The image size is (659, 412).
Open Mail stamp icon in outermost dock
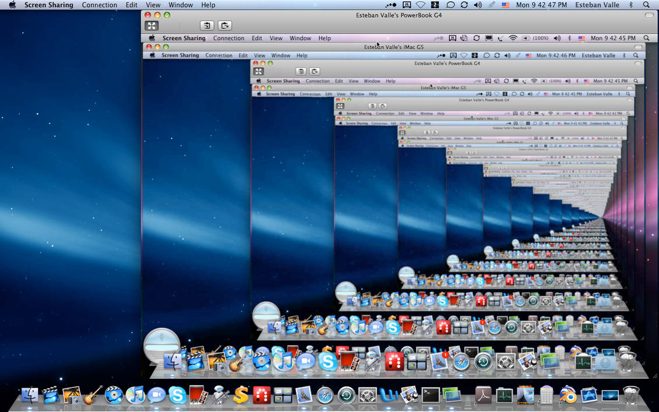(x=304, y=395)
